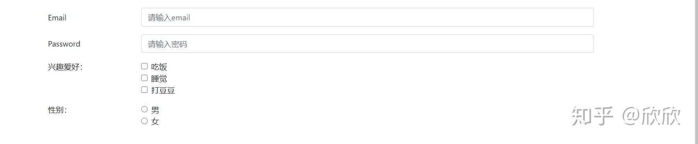Image resolution: width=698 pixels, height=144 pixels.
Task: Tick the 睡觉 checkbox
Action: 144,78
